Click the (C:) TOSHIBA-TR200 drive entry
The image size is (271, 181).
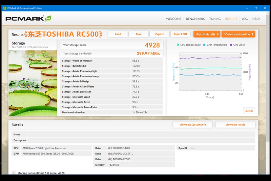[141, 148]
